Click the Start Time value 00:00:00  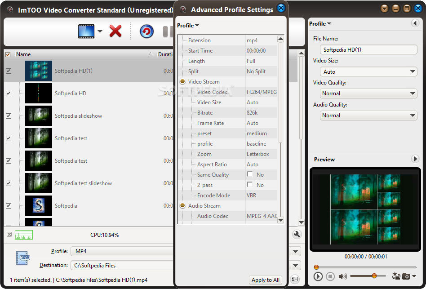click(x=256, y=51)
